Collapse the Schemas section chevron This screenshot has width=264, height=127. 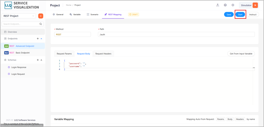(42, 60)
